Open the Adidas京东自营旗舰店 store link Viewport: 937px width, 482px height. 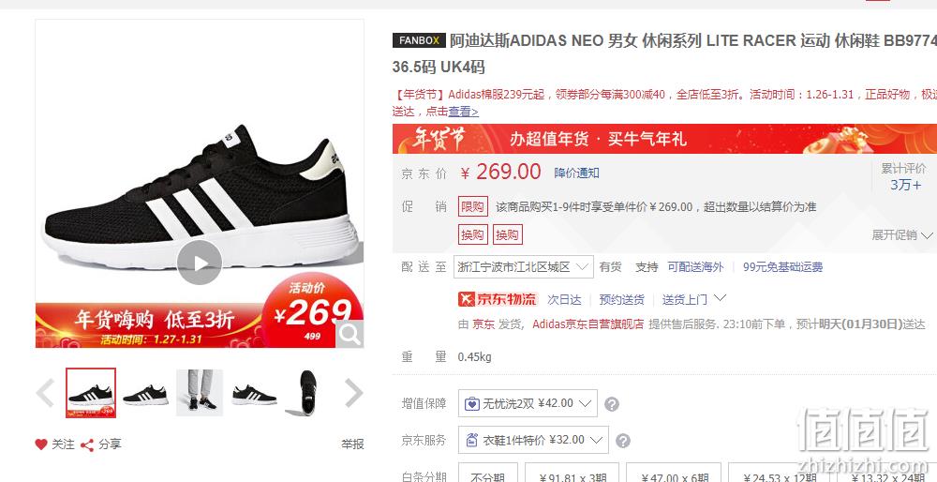point(588,324)
